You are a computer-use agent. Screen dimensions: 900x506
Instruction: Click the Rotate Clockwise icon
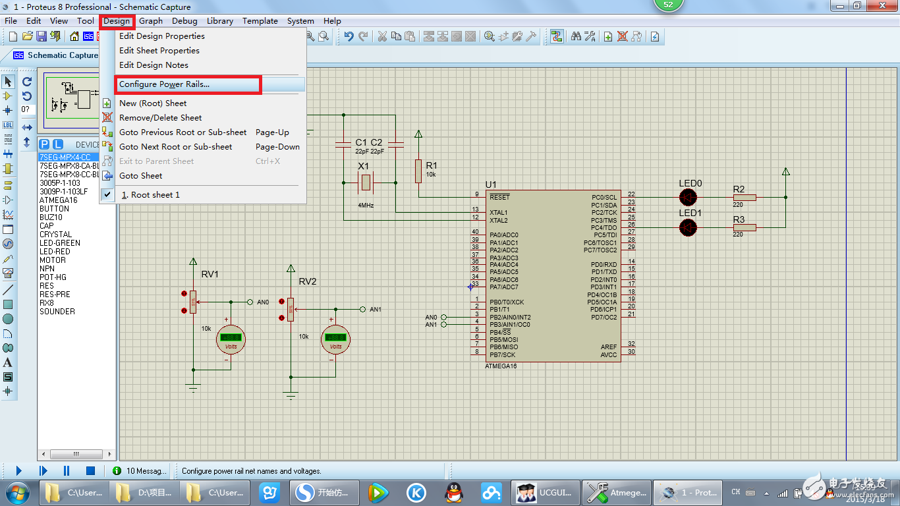[x=27, y=82]
